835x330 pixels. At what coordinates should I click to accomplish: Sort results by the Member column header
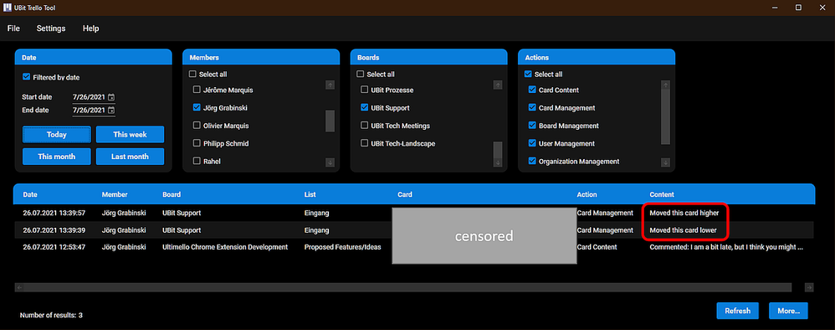coord(115,194)
